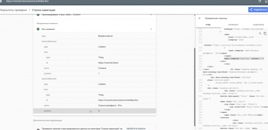Click the Строки навигации breadcrumb
268x130 pixels.
point(44,10)
